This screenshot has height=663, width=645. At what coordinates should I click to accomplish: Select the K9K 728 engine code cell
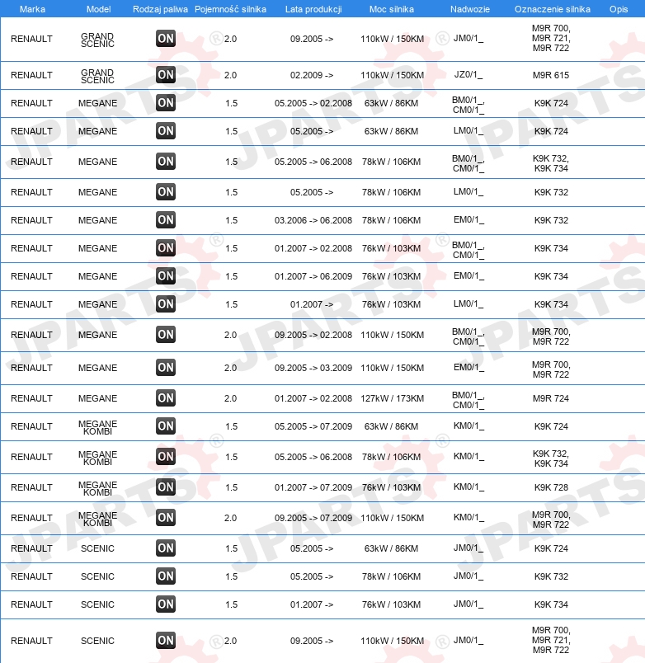click(551, 487)
